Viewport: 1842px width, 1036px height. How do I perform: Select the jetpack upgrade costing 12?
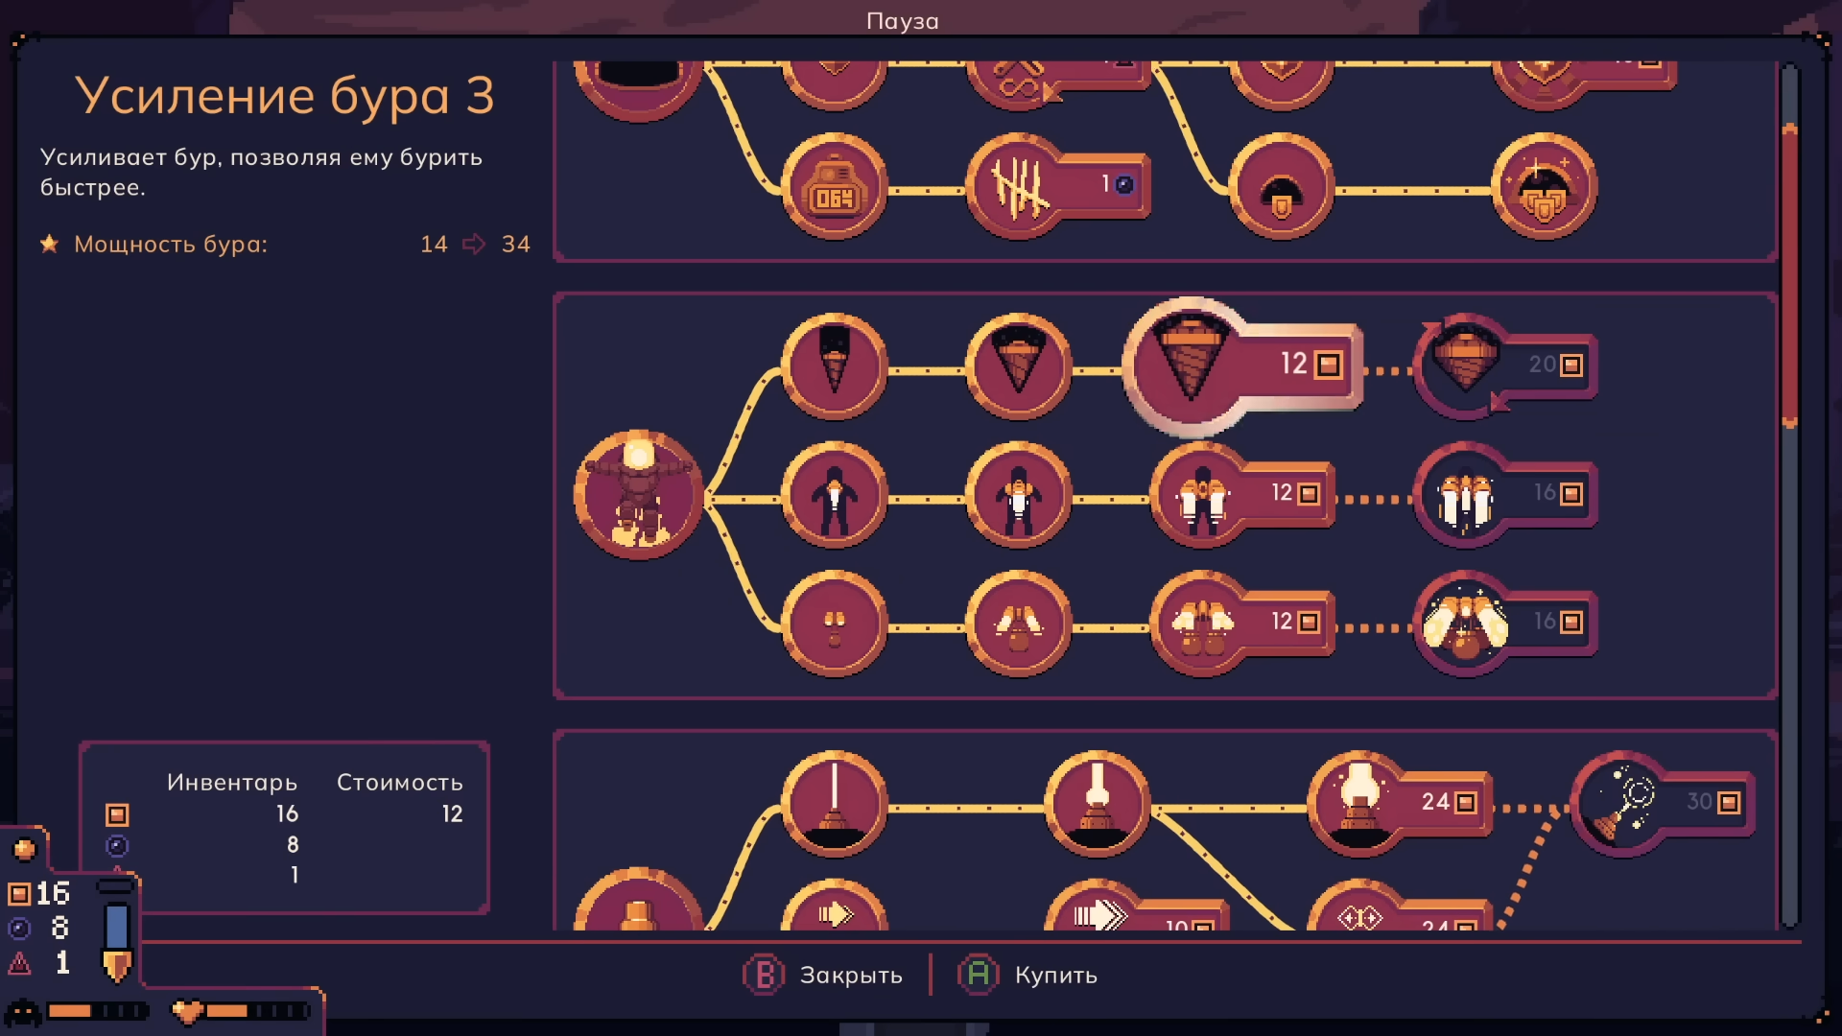pyautogui.click(x=1242, y=495)
